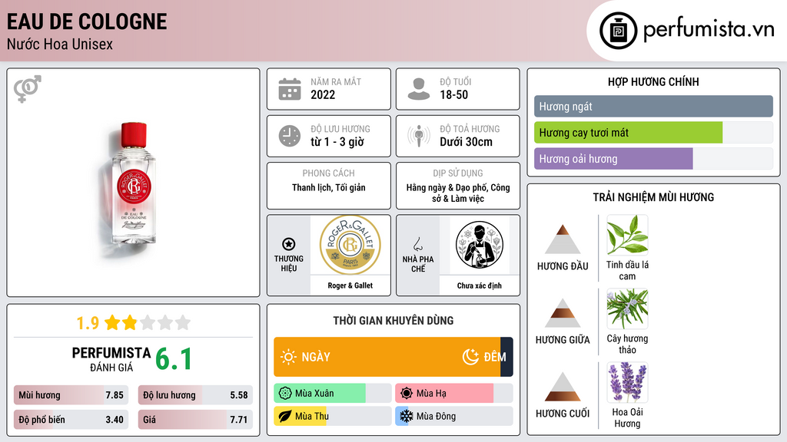Click the HỢP HƯƠNG CHÍNH heading
The image size is (787, 442).
tap(653, 81)
